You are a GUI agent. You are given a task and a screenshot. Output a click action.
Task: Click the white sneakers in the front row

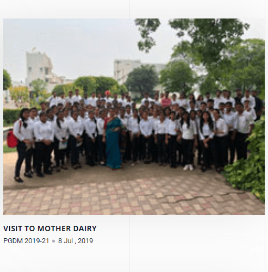tap(188, 167)
